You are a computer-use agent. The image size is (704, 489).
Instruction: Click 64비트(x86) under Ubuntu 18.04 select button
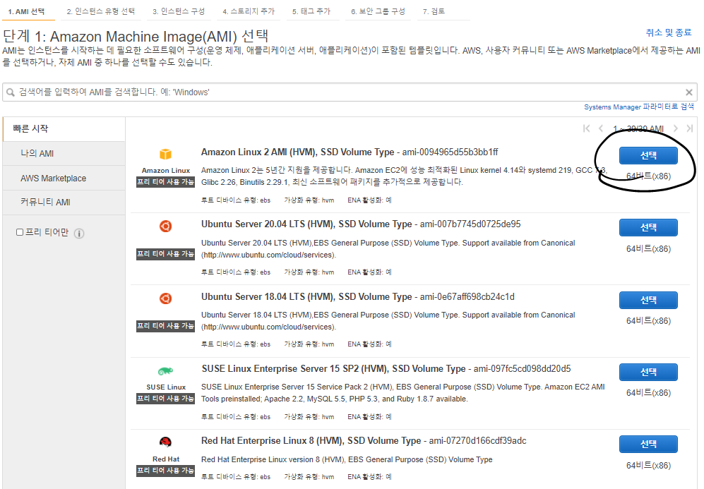pyautogui.click(x=648, y=321)
